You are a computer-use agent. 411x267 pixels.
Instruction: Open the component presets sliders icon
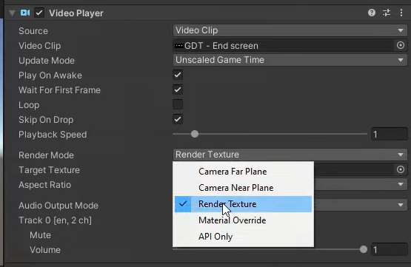(x=387, y=13)
